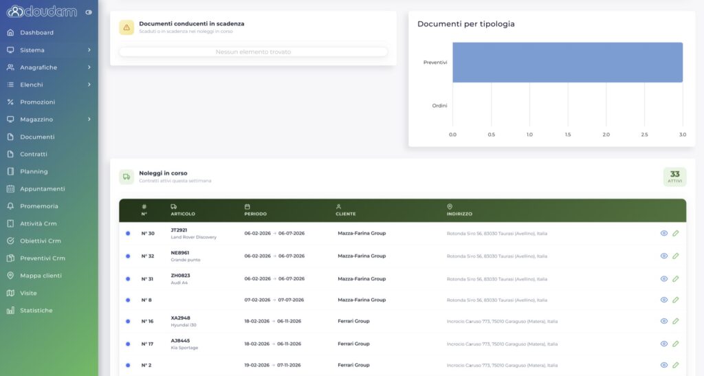Click the Contratti file icon
The height and width of the screenshot is (376, 704).
[x=10, y=154]
